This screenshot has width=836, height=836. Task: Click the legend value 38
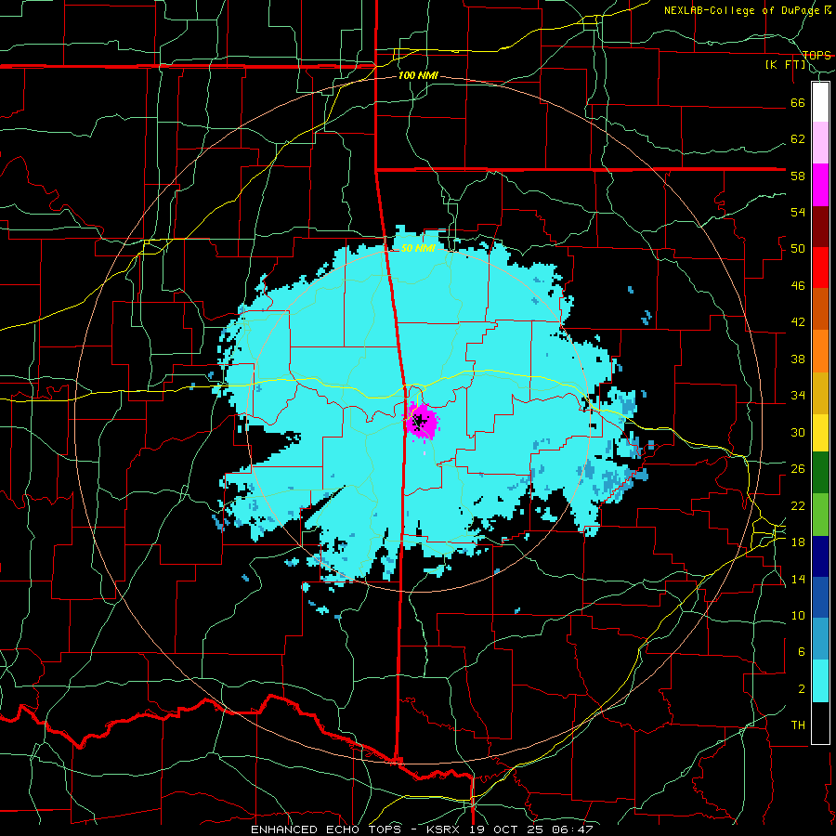798,359
